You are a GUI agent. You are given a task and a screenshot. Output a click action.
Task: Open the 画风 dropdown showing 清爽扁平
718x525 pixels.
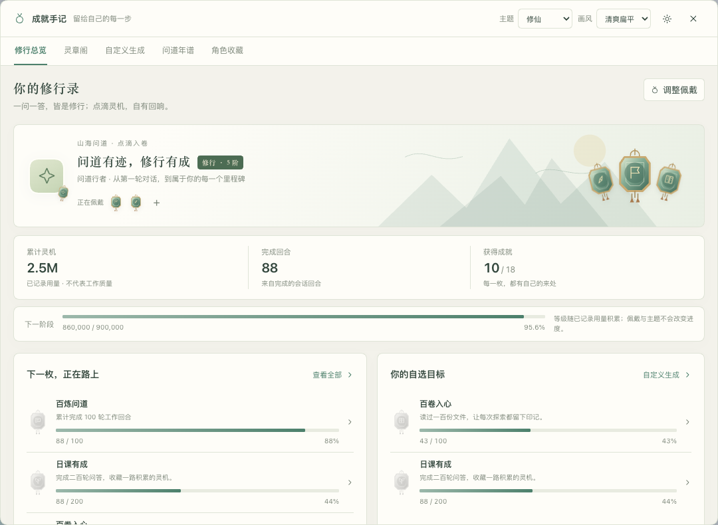pyautogui.click(x=623, y=19)
